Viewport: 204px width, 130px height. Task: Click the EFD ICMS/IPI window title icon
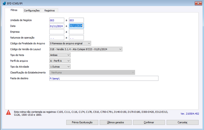pyautogui.click(x=4, y=3)
